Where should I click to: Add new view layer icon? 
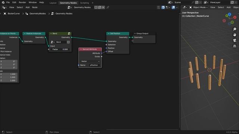pyautogui.click(x=232, y=3)
